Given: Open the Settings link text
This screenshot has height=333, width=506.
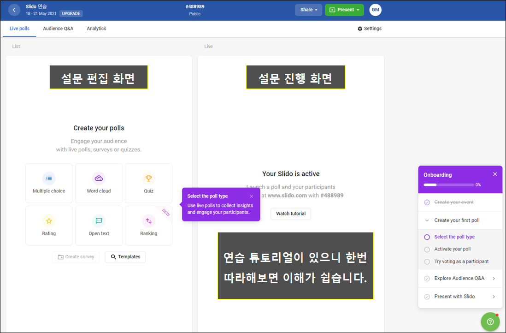Looking at the screenshot, I should point(373,29).
